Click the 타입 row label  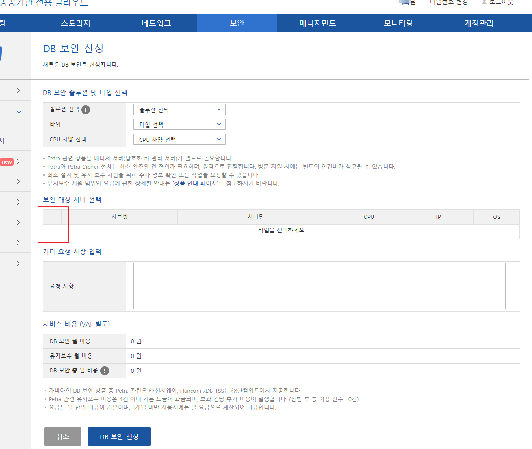click(55, 125)
